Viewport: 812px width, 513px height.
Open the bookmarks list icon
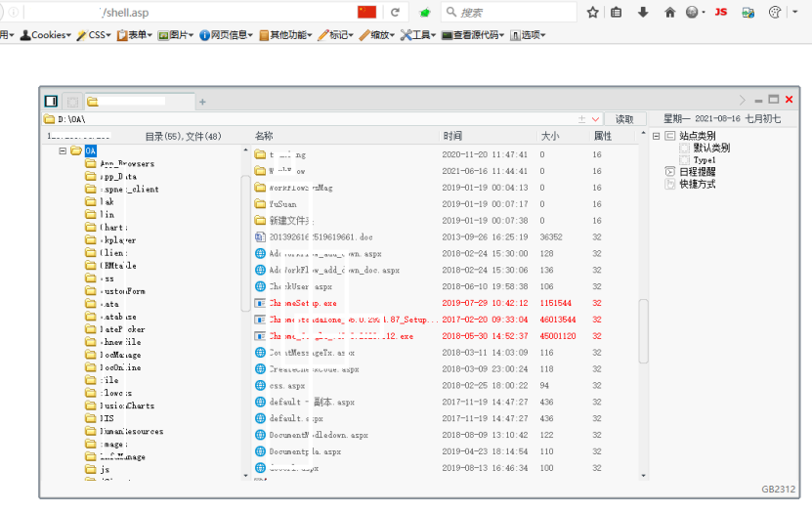[616, 13]
